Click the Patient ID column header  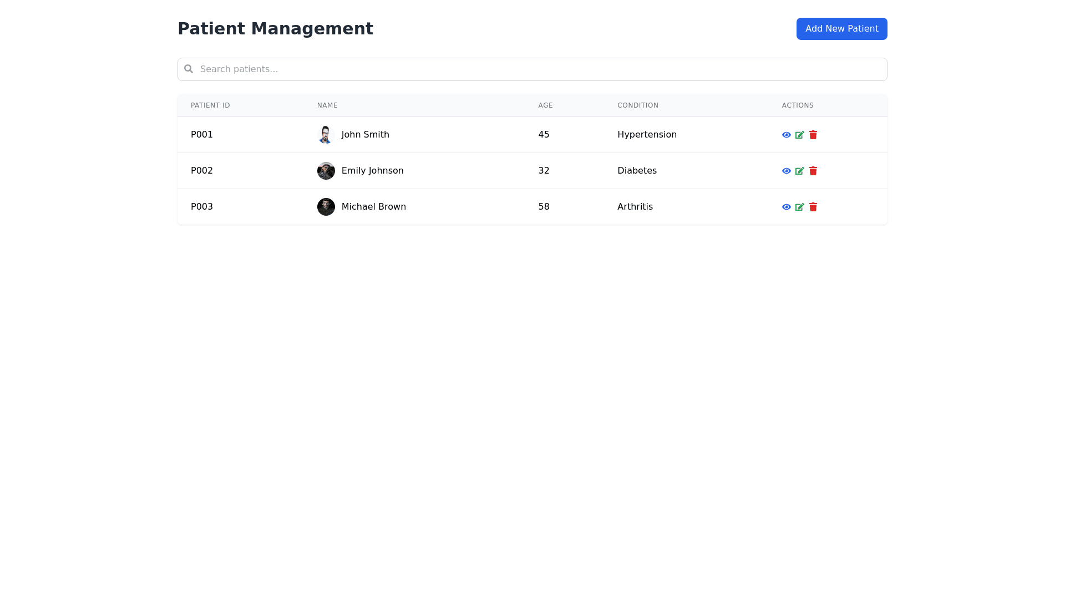tap(210, 105)
